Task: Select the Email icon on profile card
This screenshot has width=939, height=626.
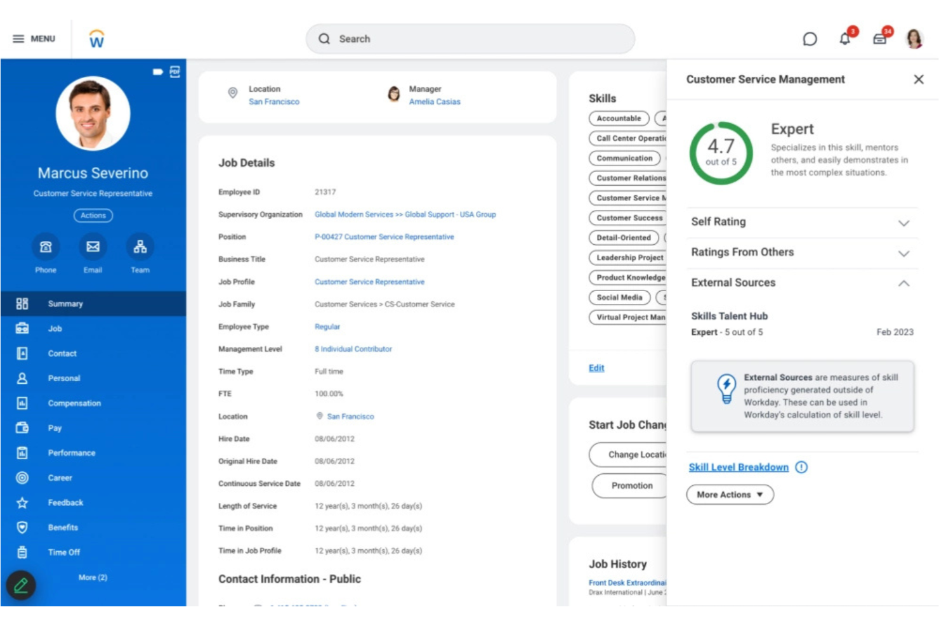Action: click(93, 247)
